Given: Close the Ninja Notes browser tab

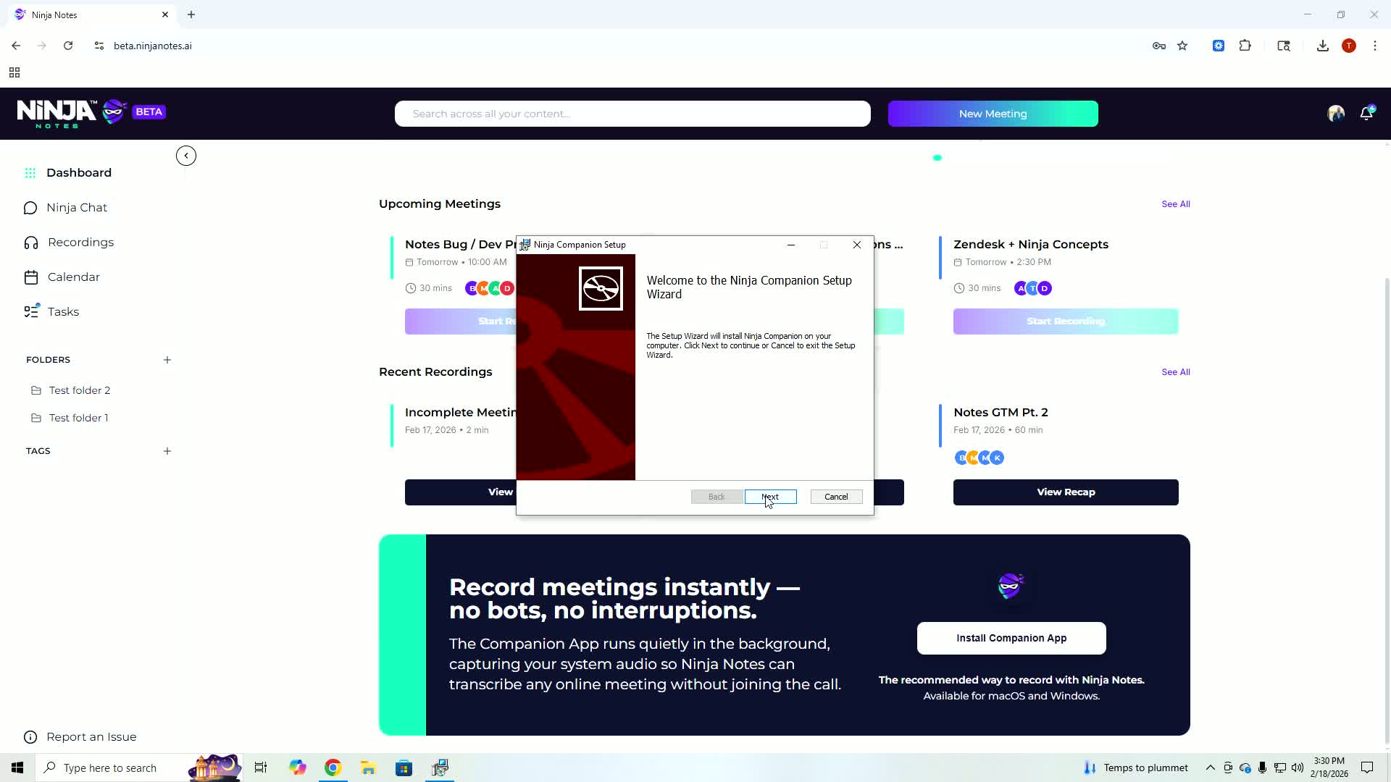Looking at the screenshot, I should [x=165, y=14].
